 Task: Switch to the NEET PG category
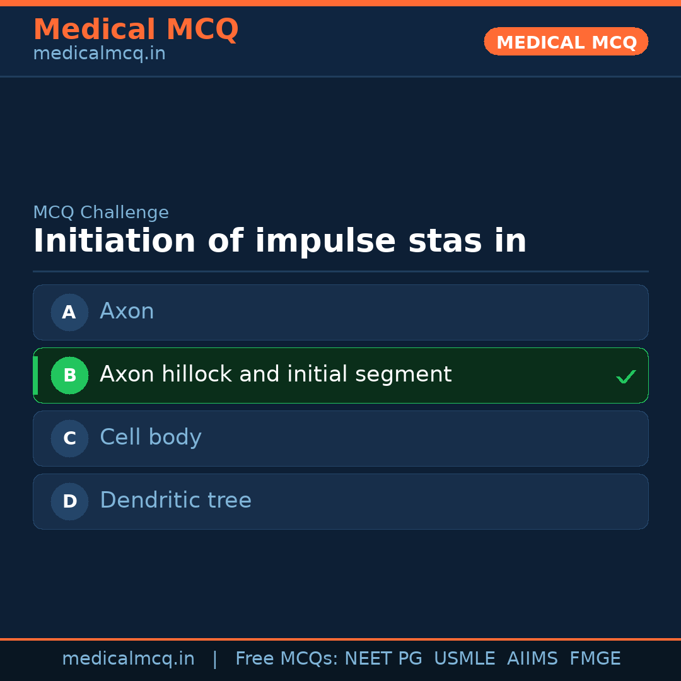coord(383,658)
